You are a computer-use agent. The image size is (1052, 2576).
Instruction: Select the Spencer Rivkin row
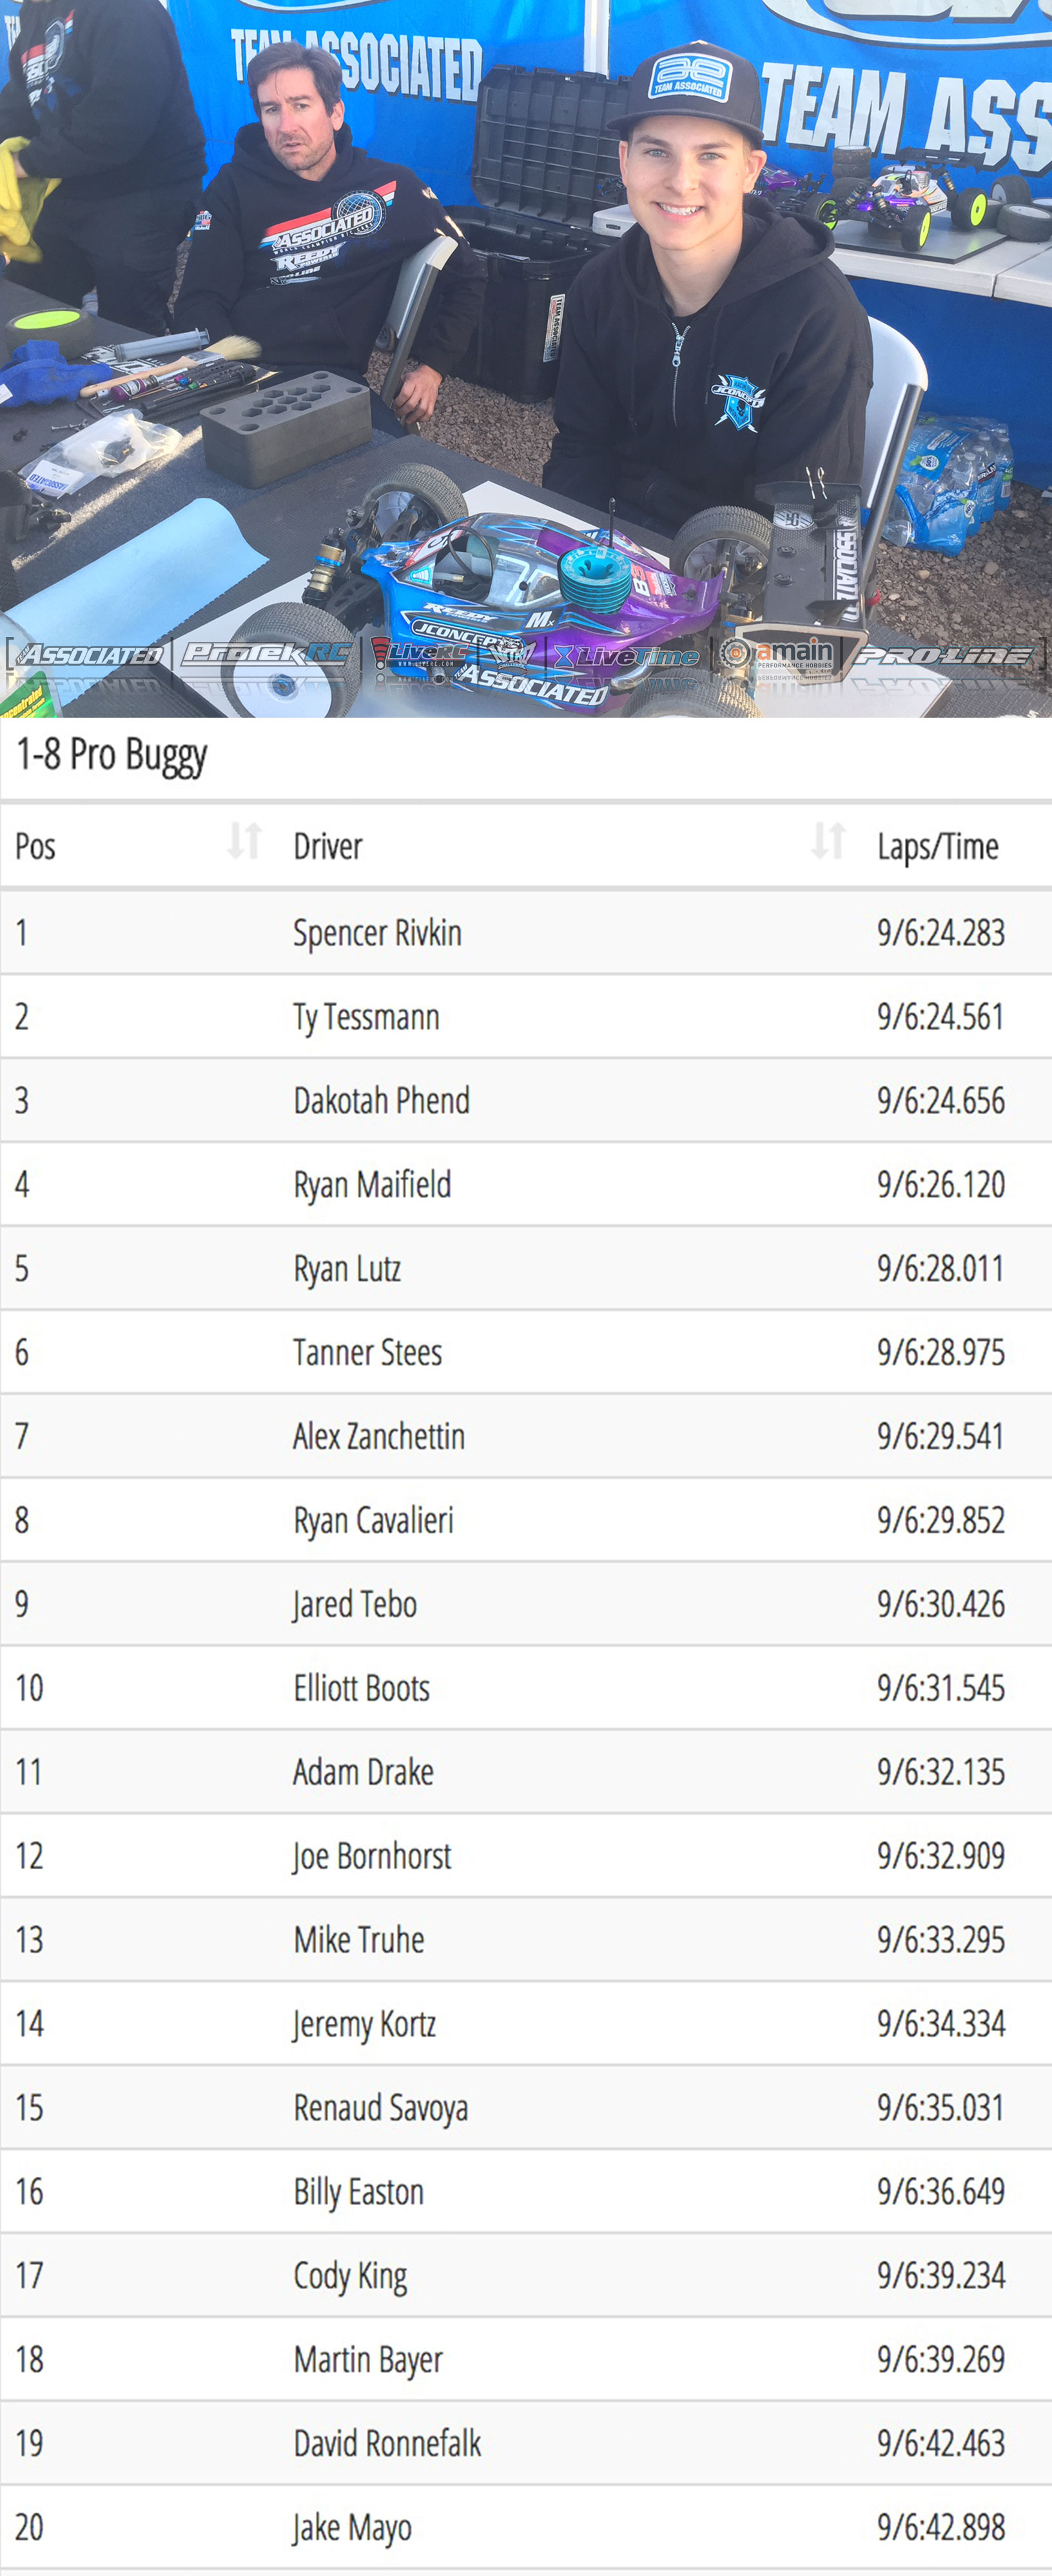point(526,933)
